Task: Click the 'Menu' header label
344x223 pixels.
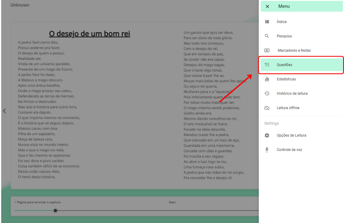Action: (x=284, y=6)
